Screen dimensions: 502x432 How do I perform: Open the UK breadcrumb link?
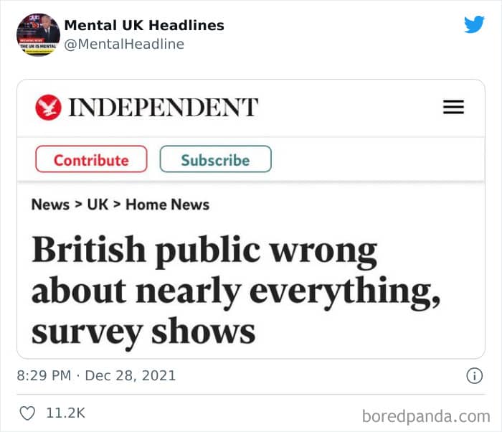tap(98, 205)
